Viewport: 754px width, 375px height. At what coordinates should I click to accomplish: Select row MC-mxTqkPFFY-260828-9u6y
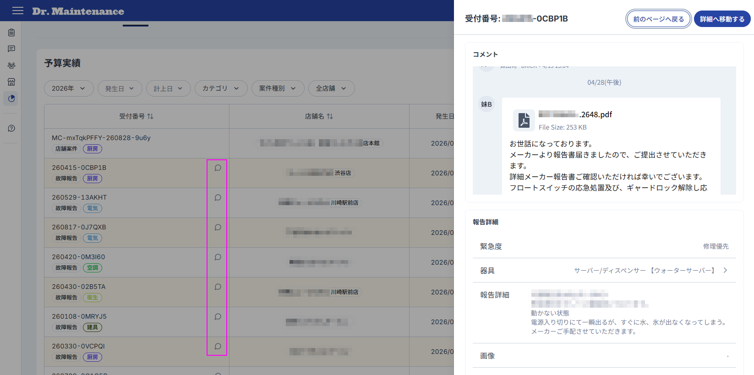101,138
